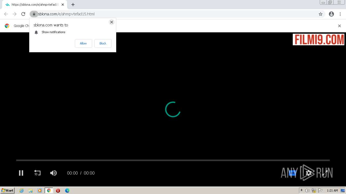346x194 pixels.
Task: Go back to previous page
Action: click(x=6, y=14)
